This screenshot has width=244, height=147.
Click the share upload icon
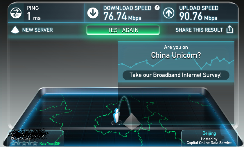tap(230, 29)
